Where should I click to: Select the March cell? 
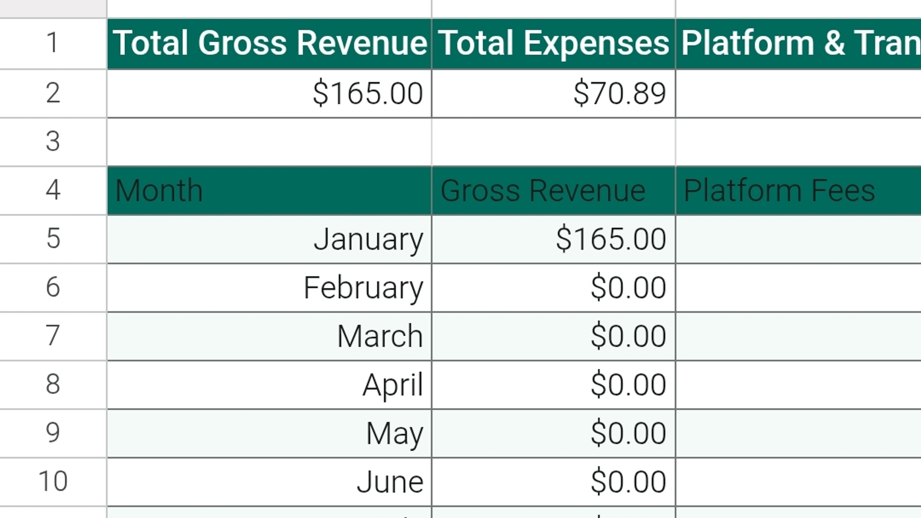click(x=269, y=336)
